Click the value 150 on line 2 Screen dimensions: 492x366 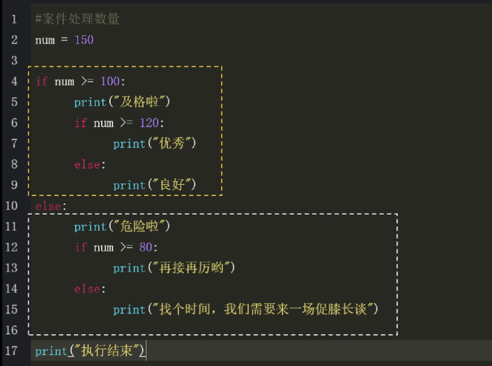[x=84, y=40]
